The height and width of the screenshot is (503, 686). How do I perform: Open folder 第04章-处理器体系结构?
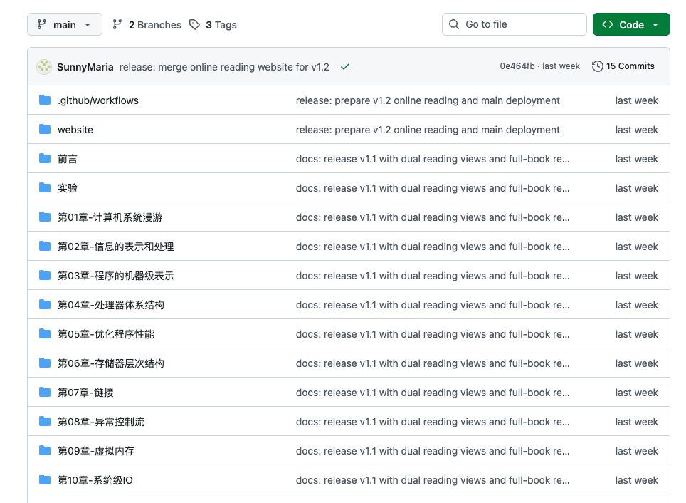click(x=111, y=305)
